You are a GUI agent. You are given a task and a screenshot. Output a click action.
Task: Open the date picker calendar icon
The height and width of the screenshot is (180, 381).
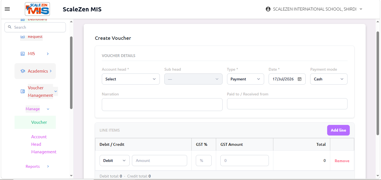[x=300, y=79]
